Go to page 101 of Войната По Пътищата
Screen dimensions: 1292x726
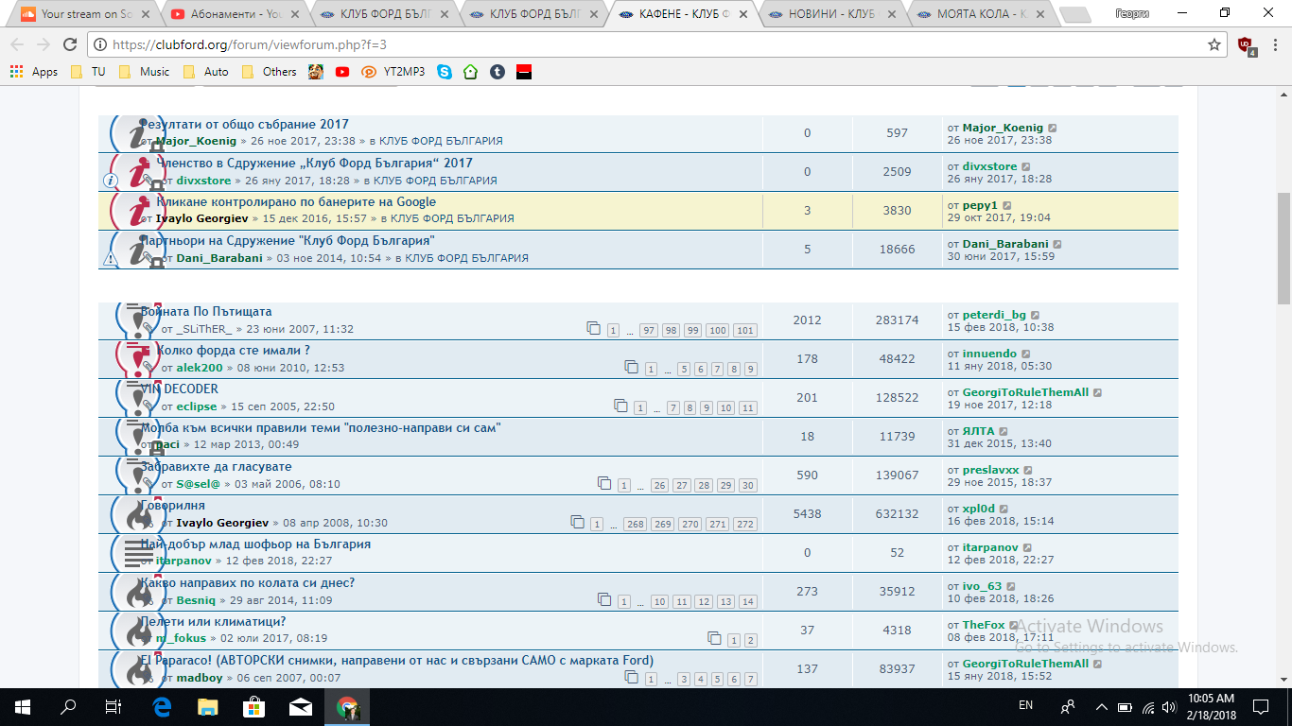pyautogui.click(x=744, y=330)
